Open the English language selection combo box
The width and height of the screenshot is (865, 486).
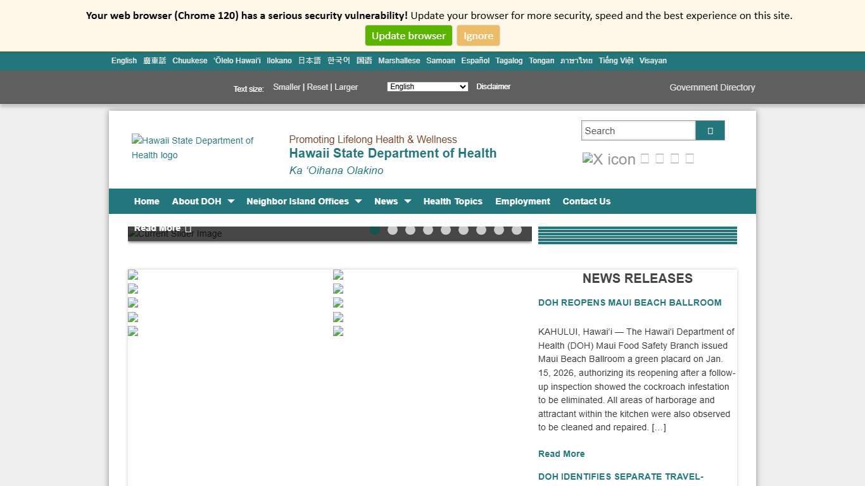[427, 87]
